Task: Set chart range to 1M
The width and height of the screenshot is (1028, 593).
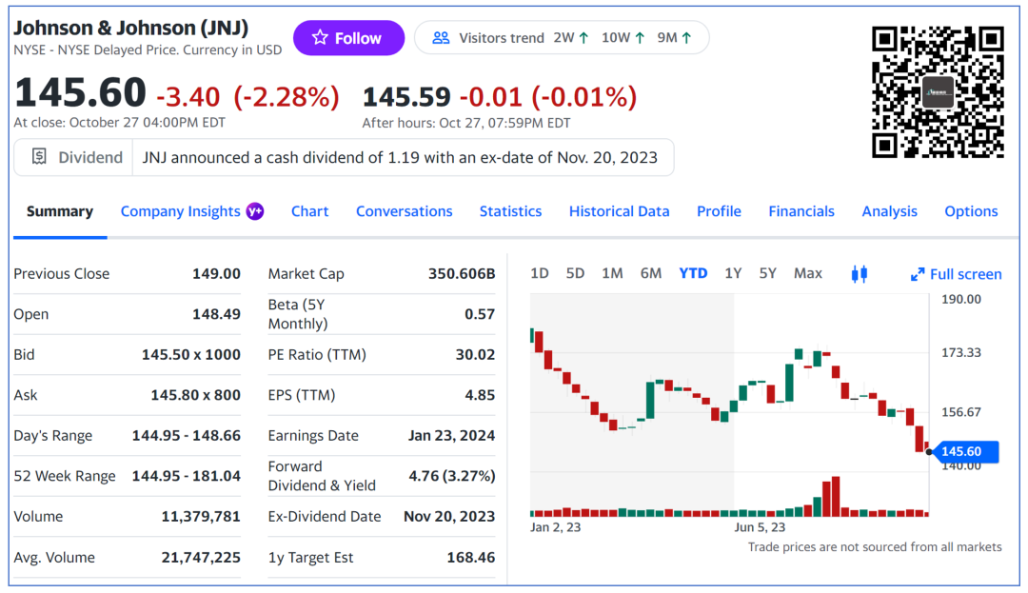Action: [612, 273]
